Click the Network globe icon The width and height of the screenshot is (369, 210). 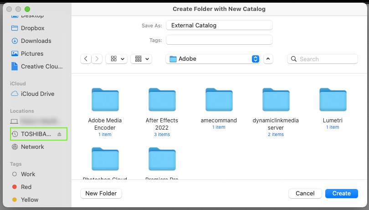[x=15, y=147]
